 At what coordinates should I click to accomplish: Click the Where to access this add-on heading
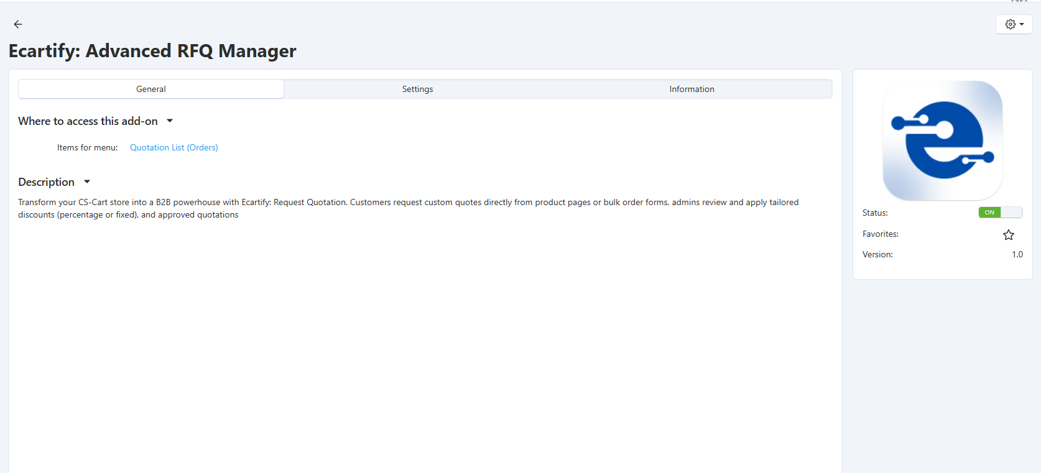pyautogui.click(x=88, y=121)
